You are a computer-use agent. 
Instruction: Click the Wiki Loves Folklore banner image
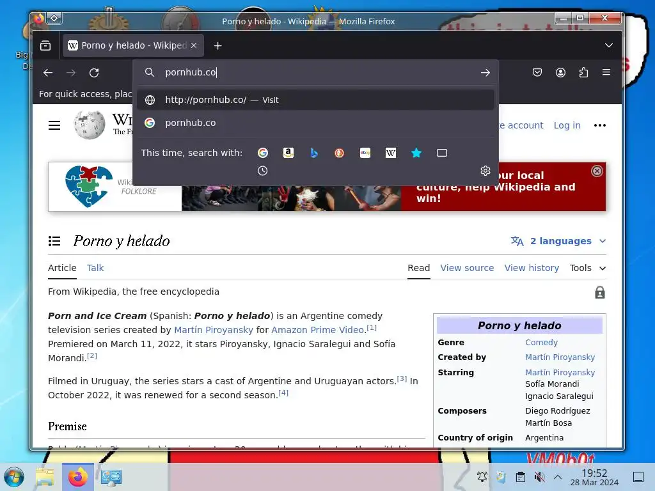(291, 198)
